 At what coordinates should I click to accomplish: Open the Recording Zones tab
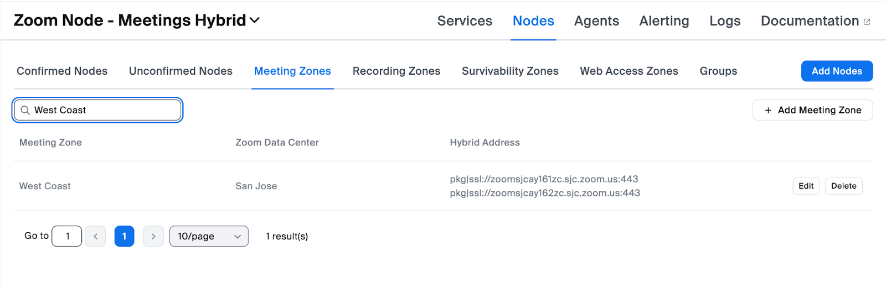[396, 71]
